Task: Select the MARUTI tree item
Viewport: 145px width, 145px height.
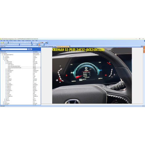Action: click(x=9, y=86)
